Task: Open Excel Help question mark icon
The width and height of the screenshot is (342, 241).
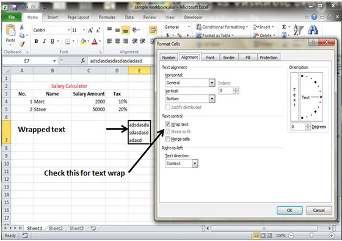Action: pos(314,17)
